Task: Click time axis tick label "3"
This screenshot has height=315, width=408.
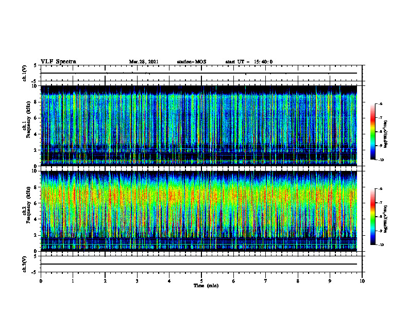Action: (x=137, y=281)
